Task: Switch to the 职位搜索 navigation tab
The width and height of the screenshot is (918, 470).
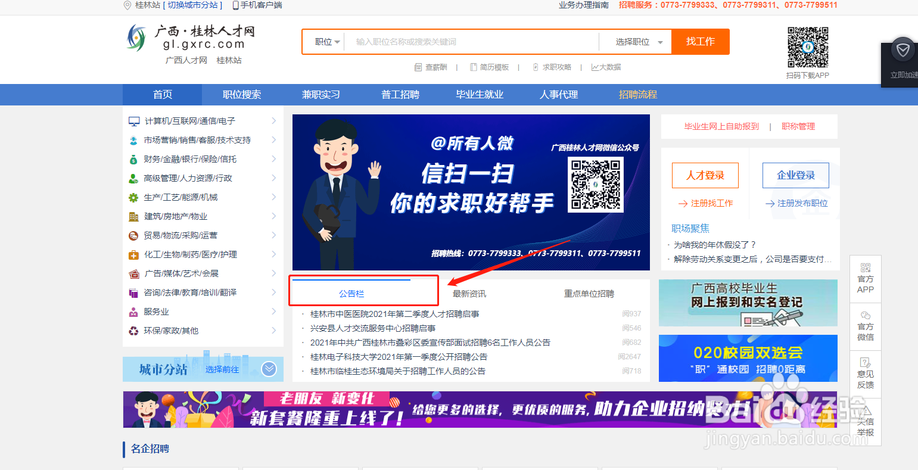Action: click(x=241, y=94)
